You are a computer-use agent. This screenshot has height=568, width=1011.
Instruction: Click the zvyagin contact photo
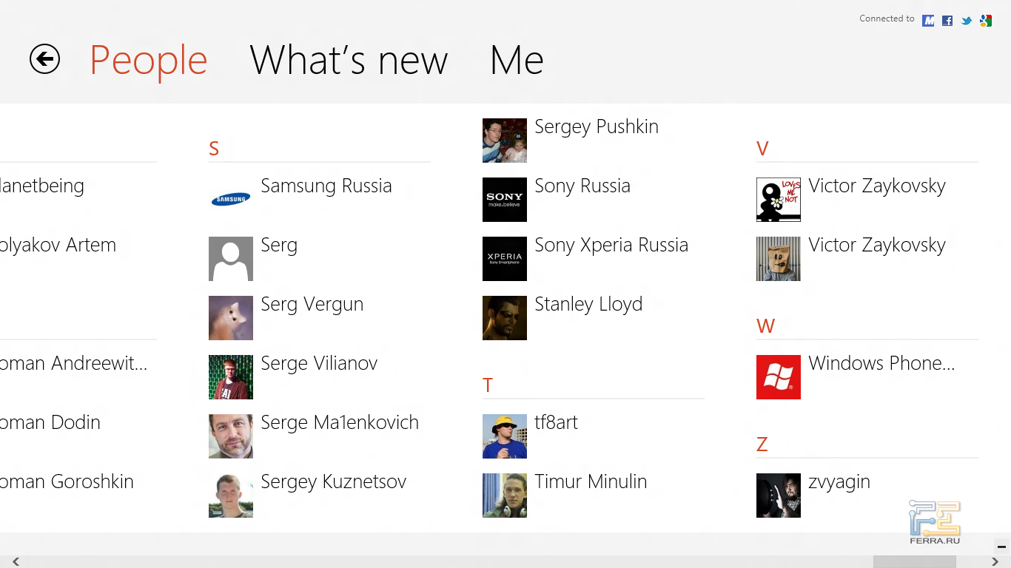pyautogui.click(x=779, y=496)
